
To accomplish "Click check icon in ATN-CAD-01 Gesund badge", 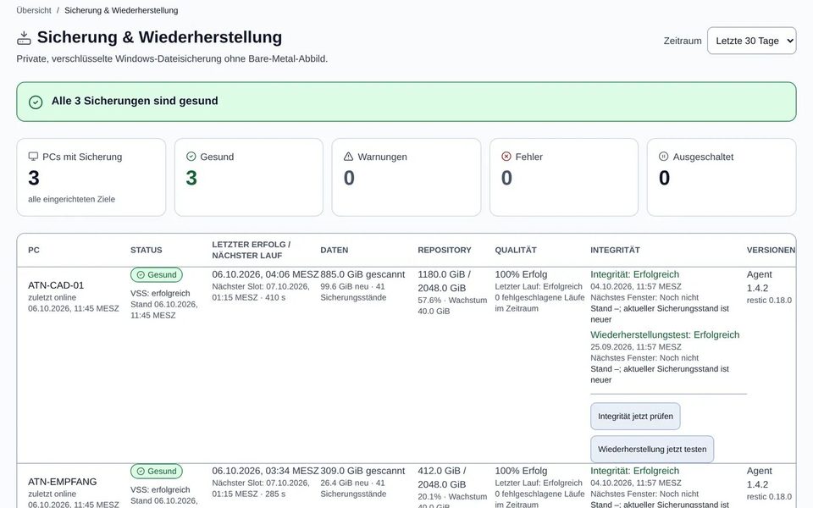I will tap(141, 274).
